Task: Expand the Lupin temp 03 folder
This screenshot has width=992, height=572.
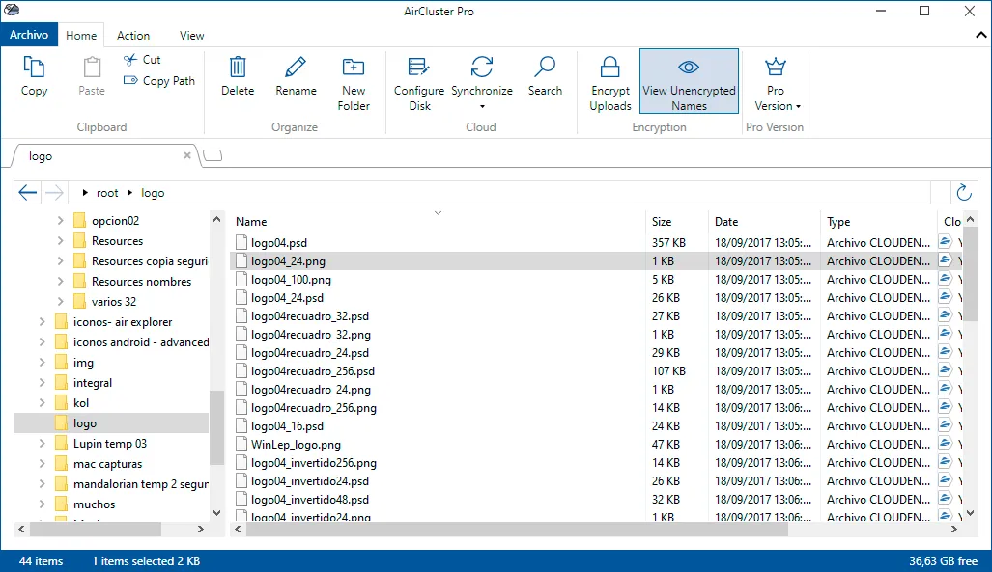Action: tap(42, 443)
